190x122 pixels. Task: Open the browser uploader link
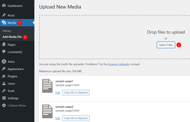click(119, 64)
